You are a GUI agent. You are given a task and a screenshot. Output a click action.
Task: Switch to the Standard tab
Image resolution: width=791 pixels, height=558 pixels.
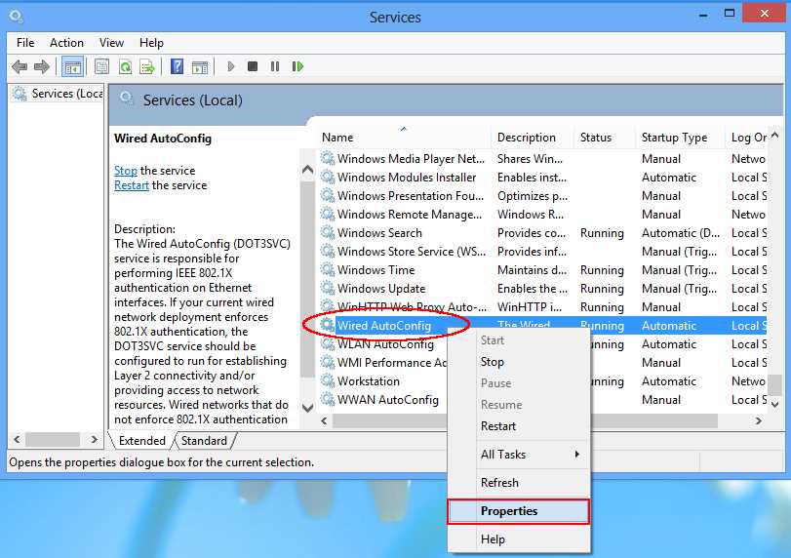[204, 440]
